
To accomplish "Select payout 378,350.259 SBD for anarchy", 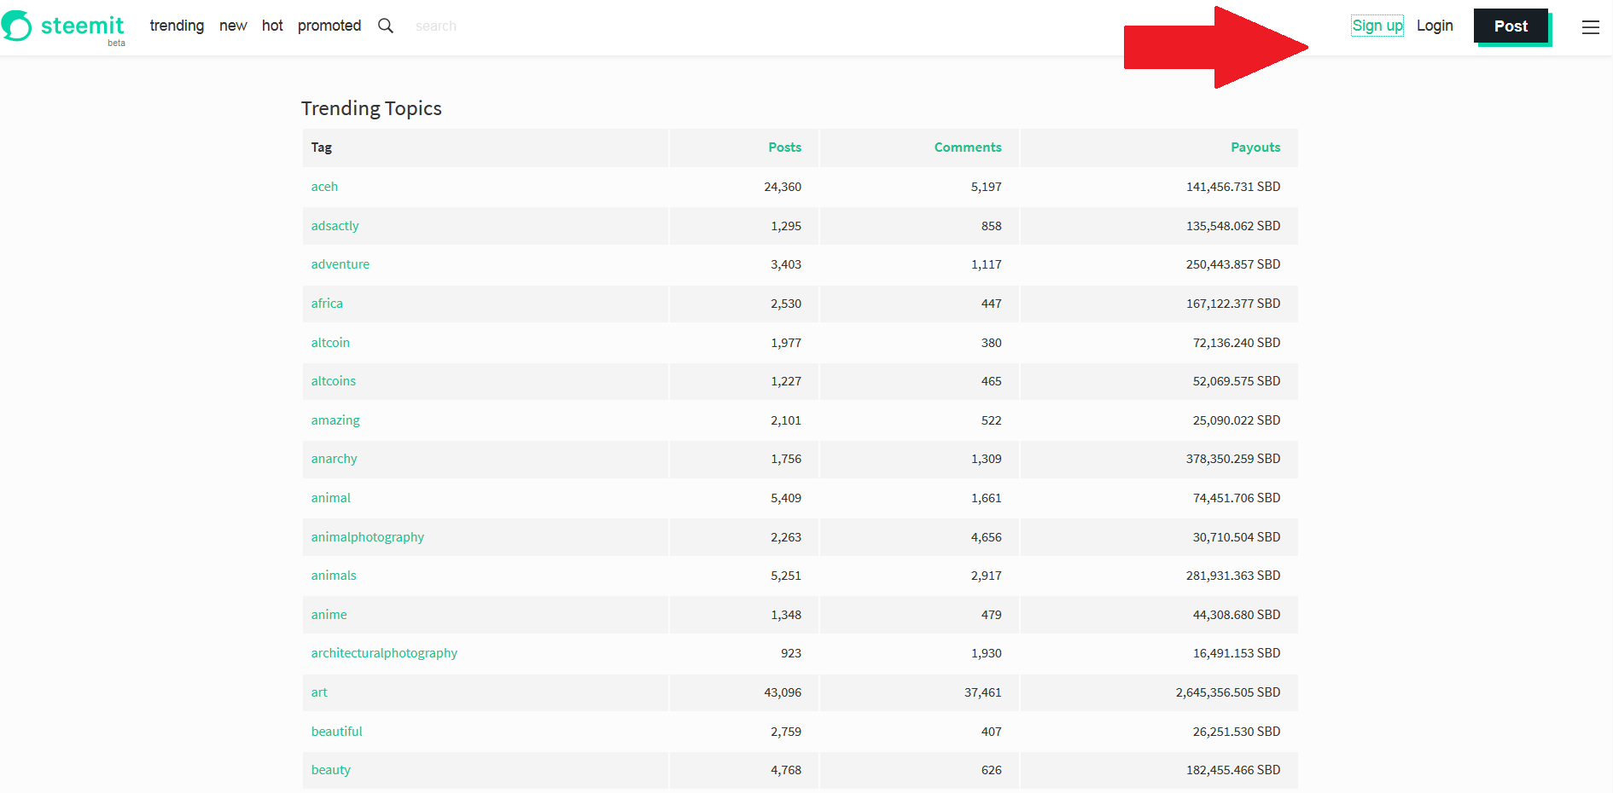I will (1233, 459).
